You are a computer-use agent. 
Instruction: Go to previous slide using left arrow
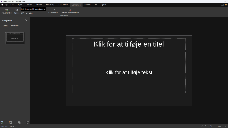(x=202, y=126)
